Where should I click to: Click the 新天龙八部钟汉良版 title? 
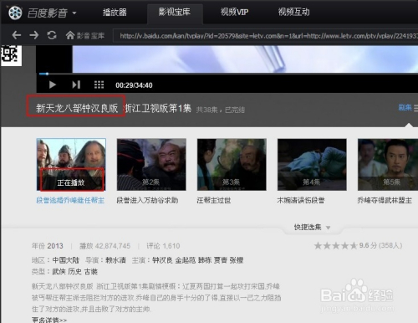point(77,108)
